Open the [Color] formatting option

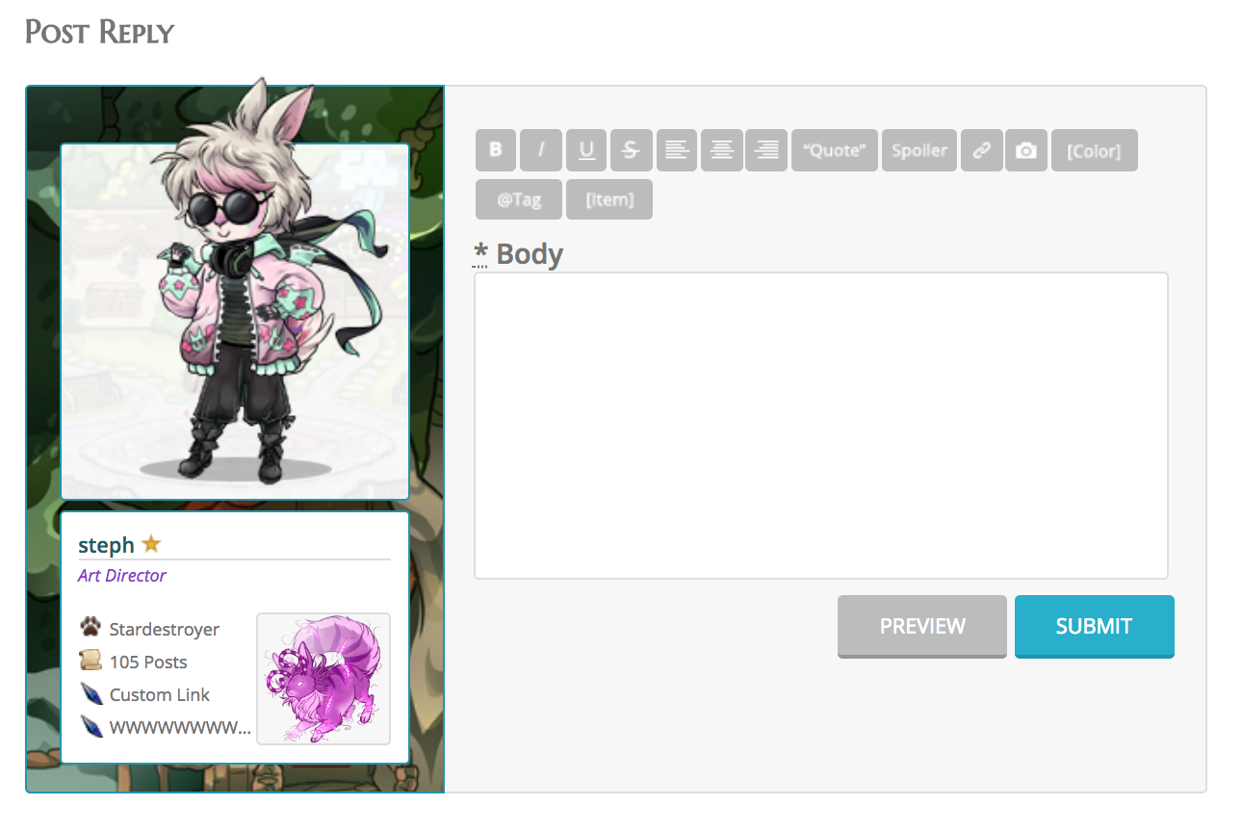(1095, 150)
